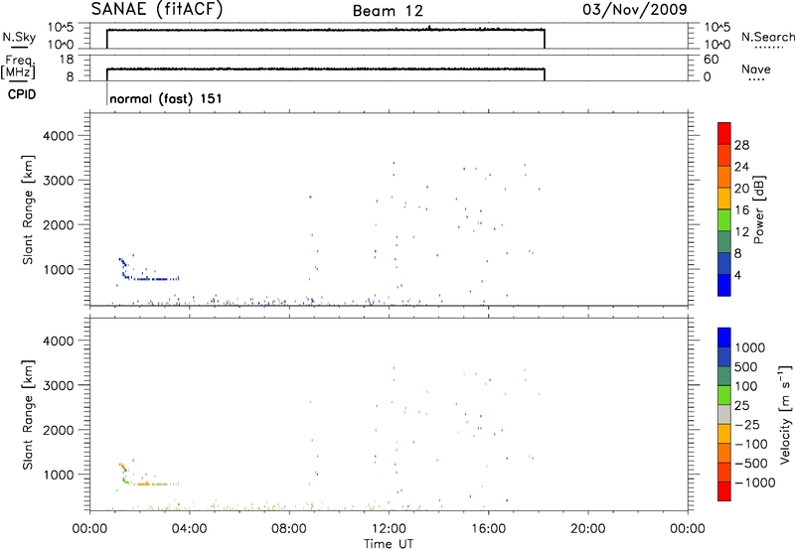795x550 pixels.
Task: Click the '60' tick on Nave axis
Action: [x=711, y=60]
